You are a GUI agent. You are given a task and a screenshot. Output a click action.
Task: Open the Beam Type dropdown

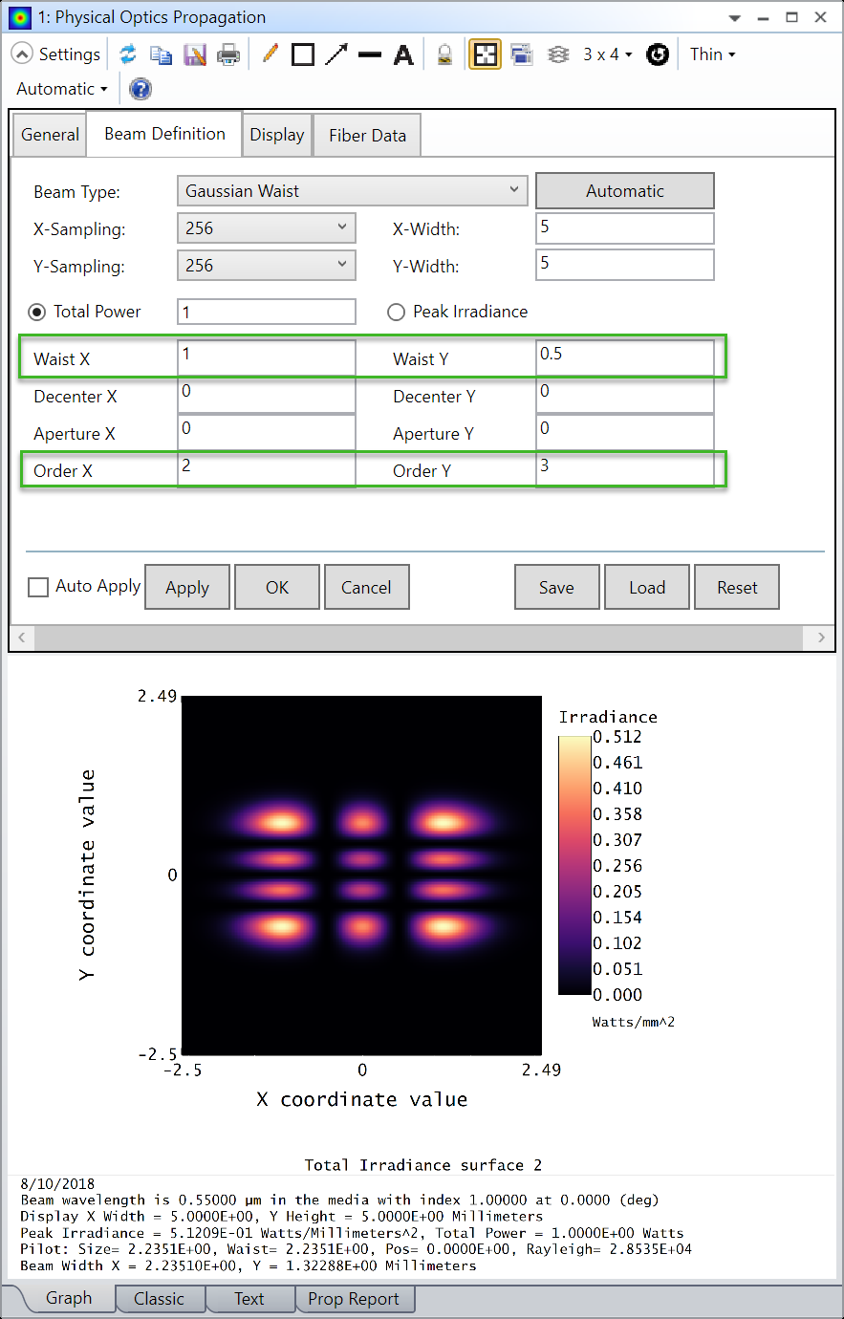352,191
